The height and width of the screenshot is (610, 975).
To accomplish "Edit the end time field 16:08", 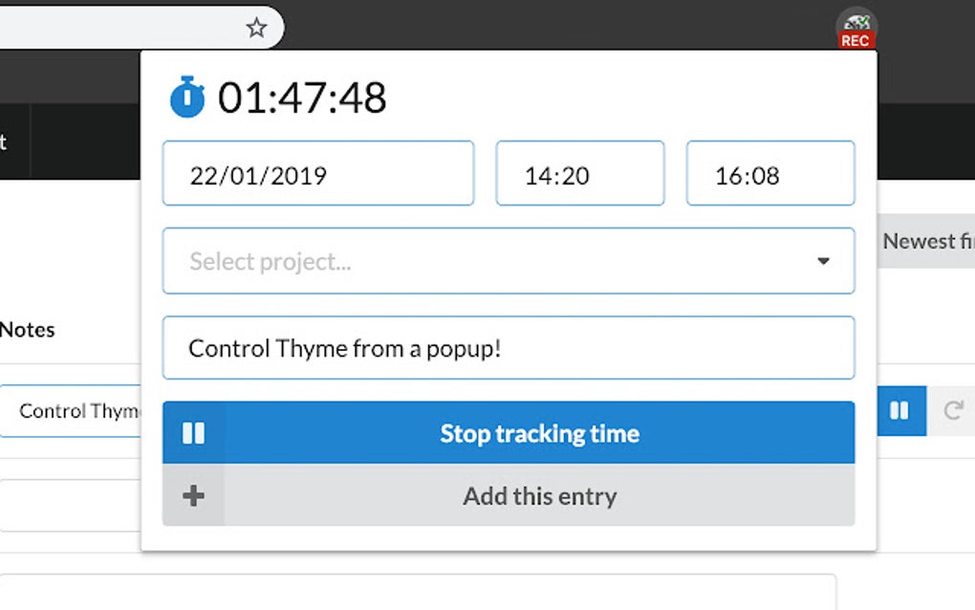I will click(769, 174).
